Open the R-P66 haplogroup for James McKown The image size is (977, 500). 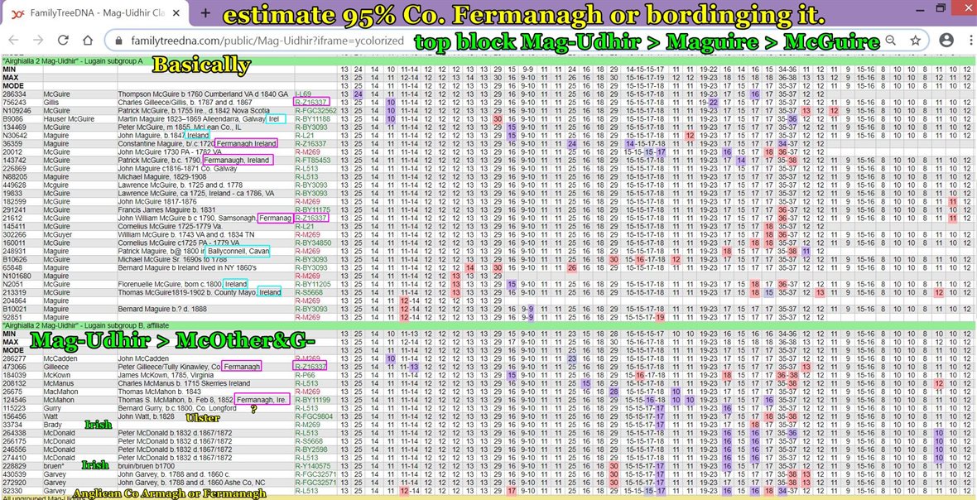click(305, 374)
